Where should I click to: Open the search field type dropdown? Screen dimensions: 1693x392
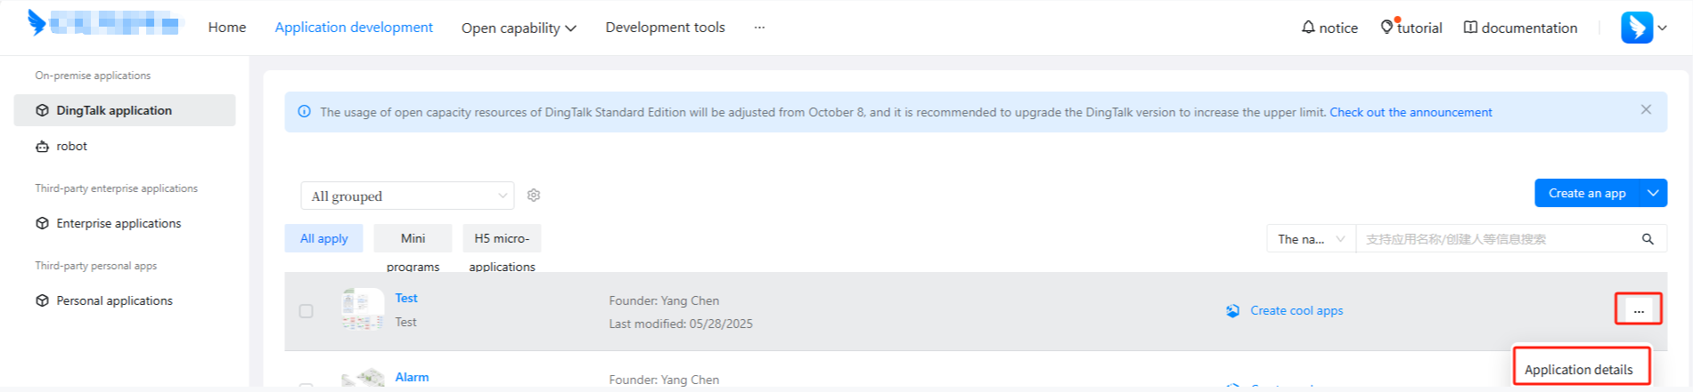1311,239
